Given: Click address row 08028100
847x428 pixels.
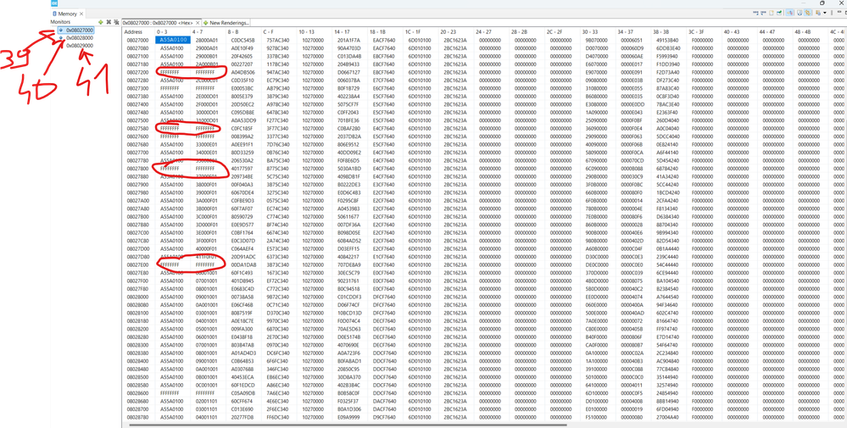Looking at the screenshot, I should (137, 313).
